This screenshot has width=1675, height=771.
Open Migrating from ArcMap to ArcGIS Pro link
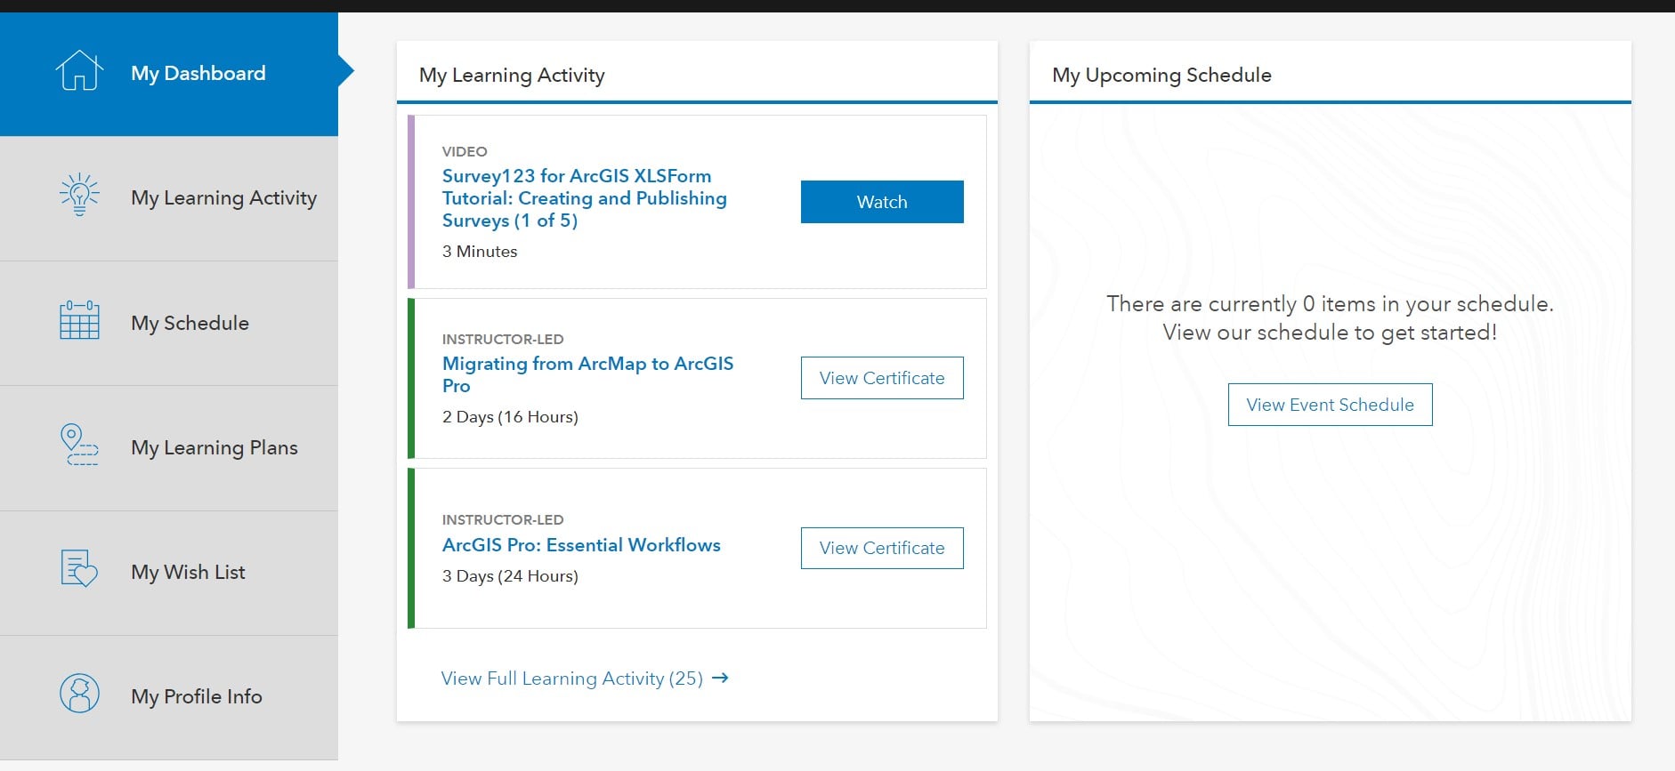pos(588,374)
